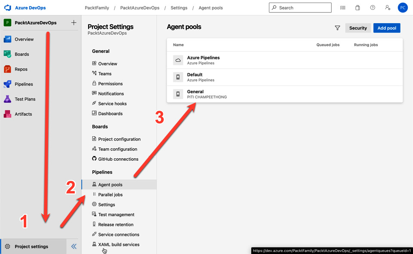Screen dimensions: 413x254
Task: Click the Running jobs column header
Action: pos(366,45)
